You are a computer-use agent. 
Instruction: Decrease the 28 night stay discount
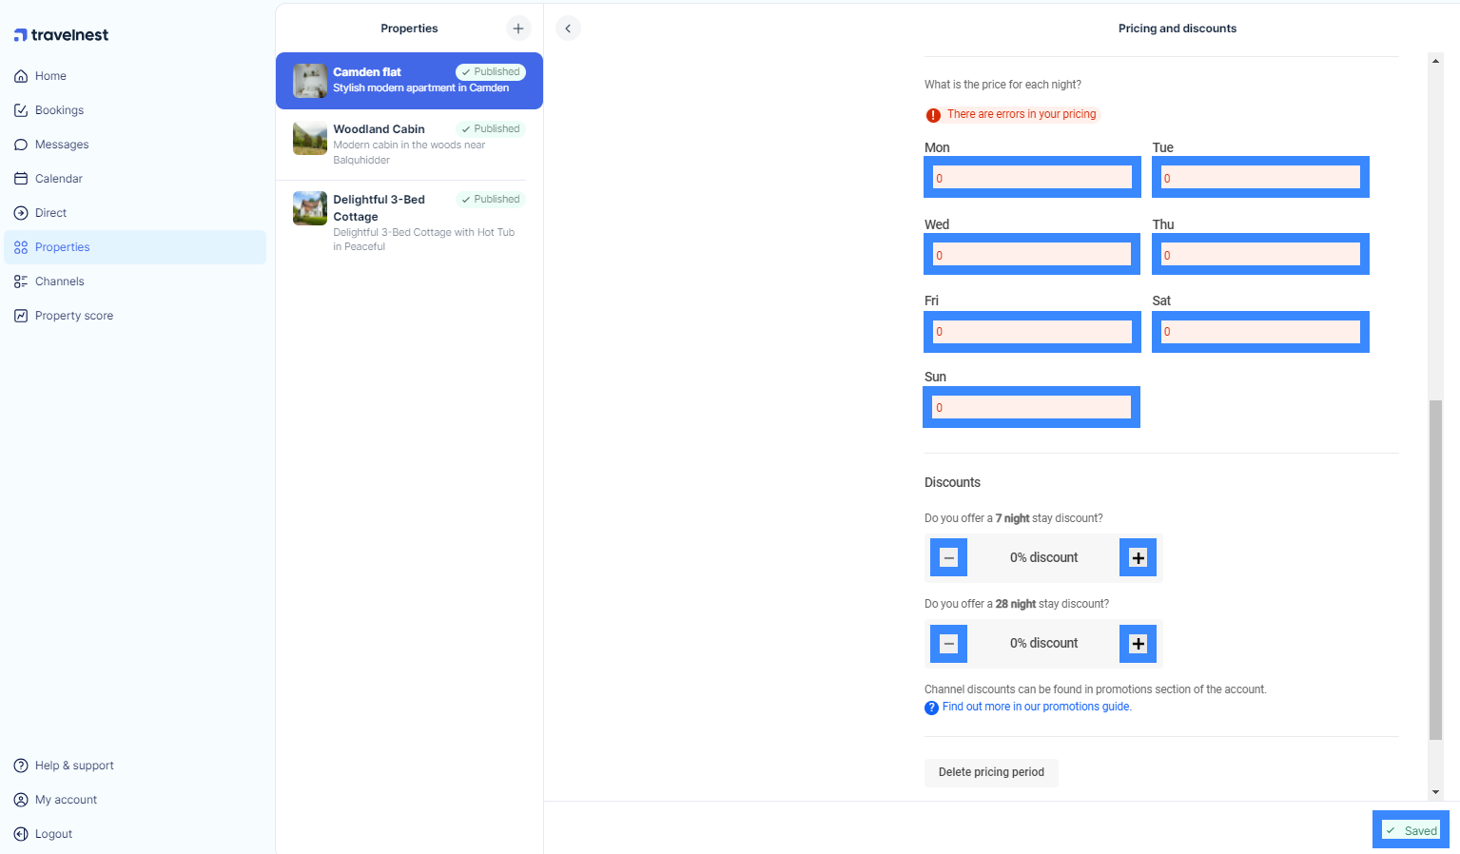[x=948, y=644]
